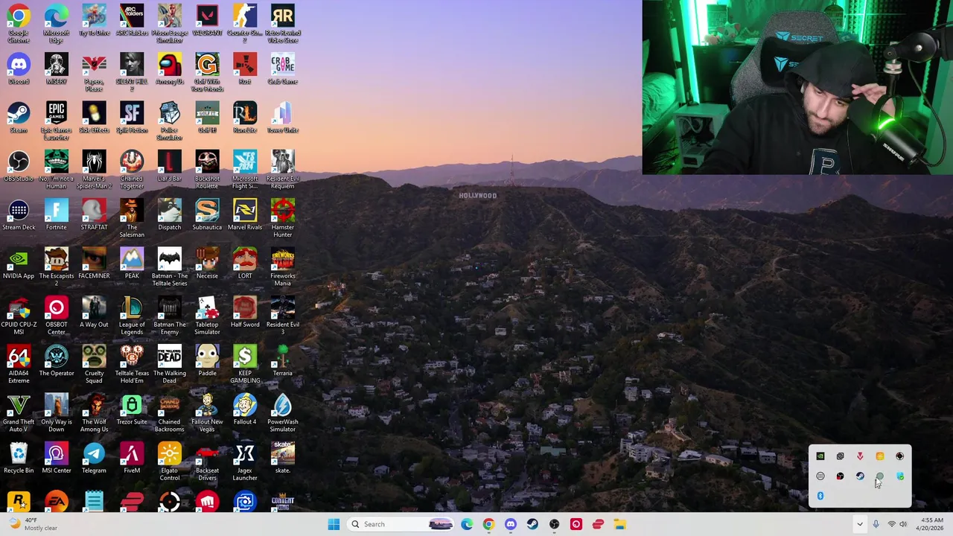Select the NVIDIA App desktop shortcut
This screenshot has height=536, width=953.
(19, 263)
